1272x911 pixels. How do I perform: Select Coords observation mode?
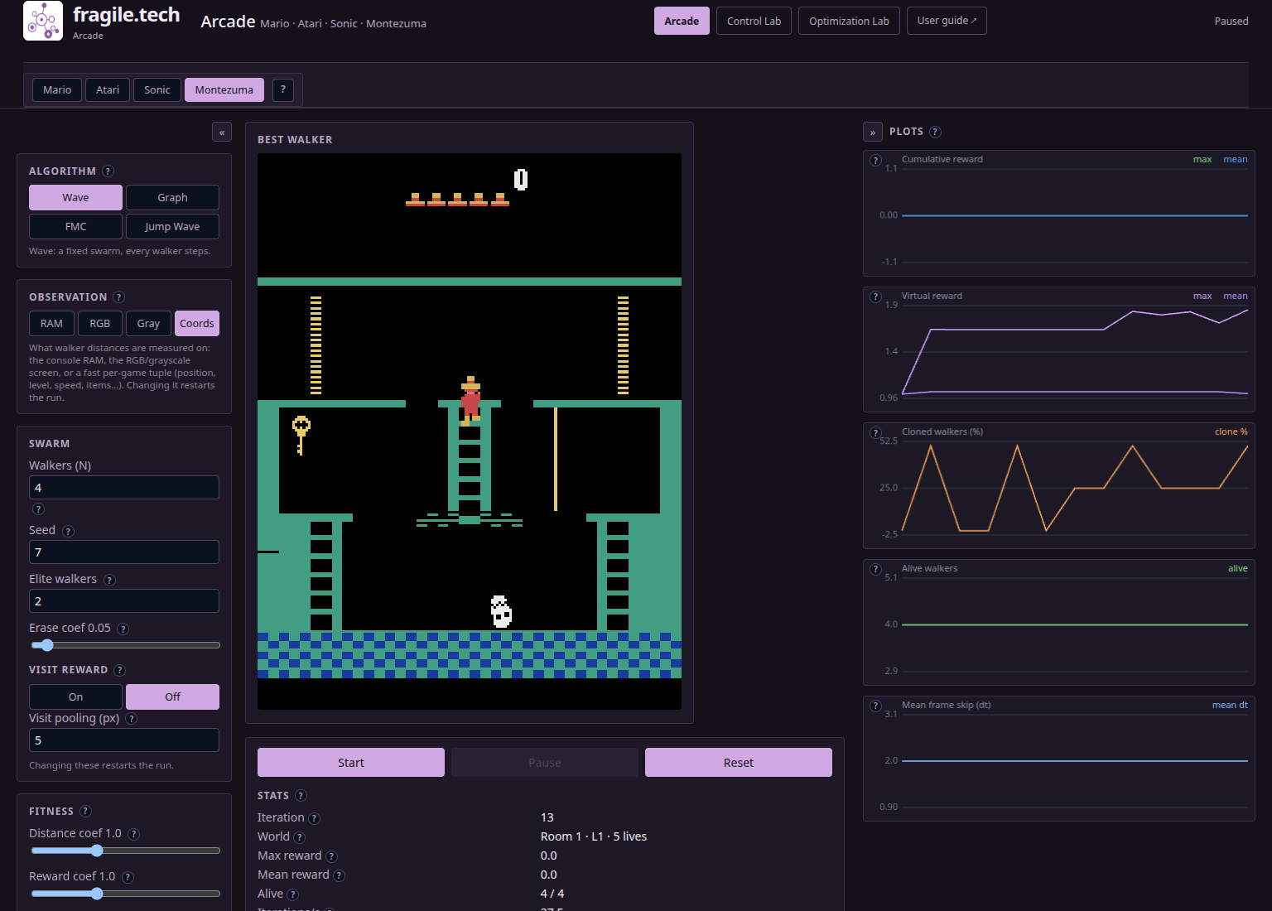pos(197,324)
